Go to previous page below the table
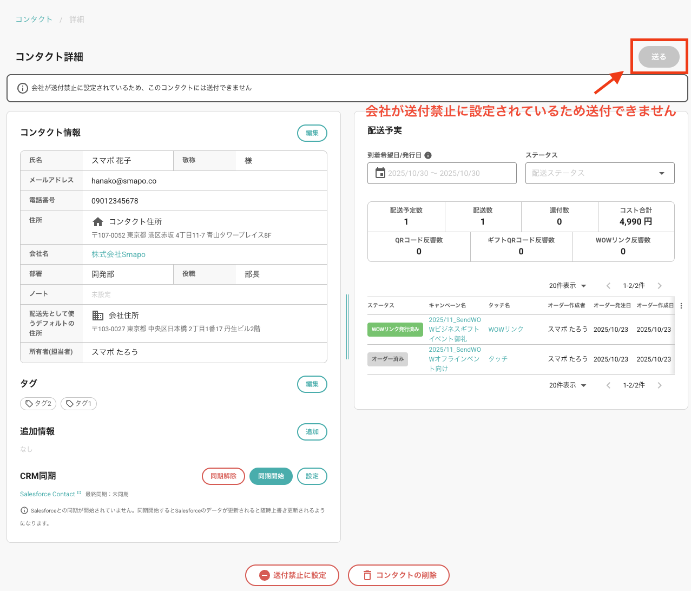The image size is (691, 591). (609, 385)
